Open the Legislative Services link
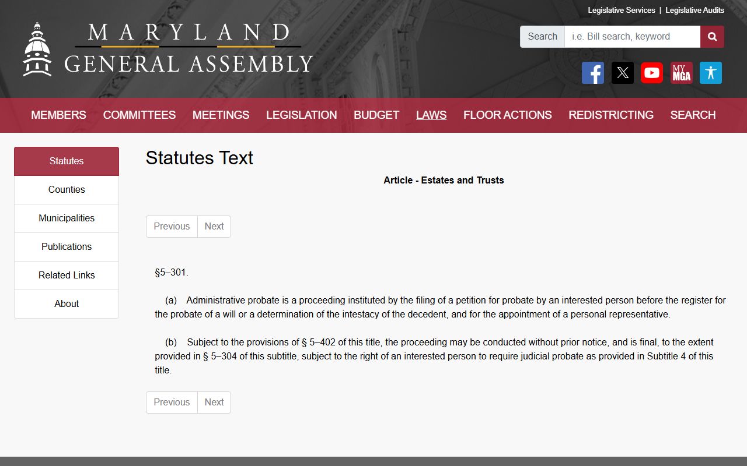This screenshot has width=747, height=466. tap(622, 10)
